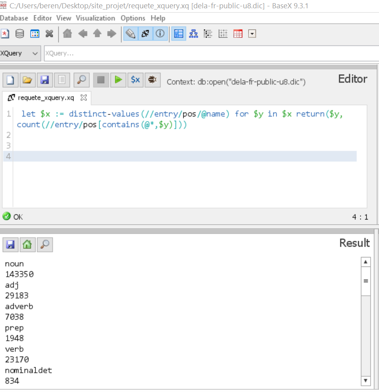
Task: Open the View menu
Action: (x=64, y=18)
